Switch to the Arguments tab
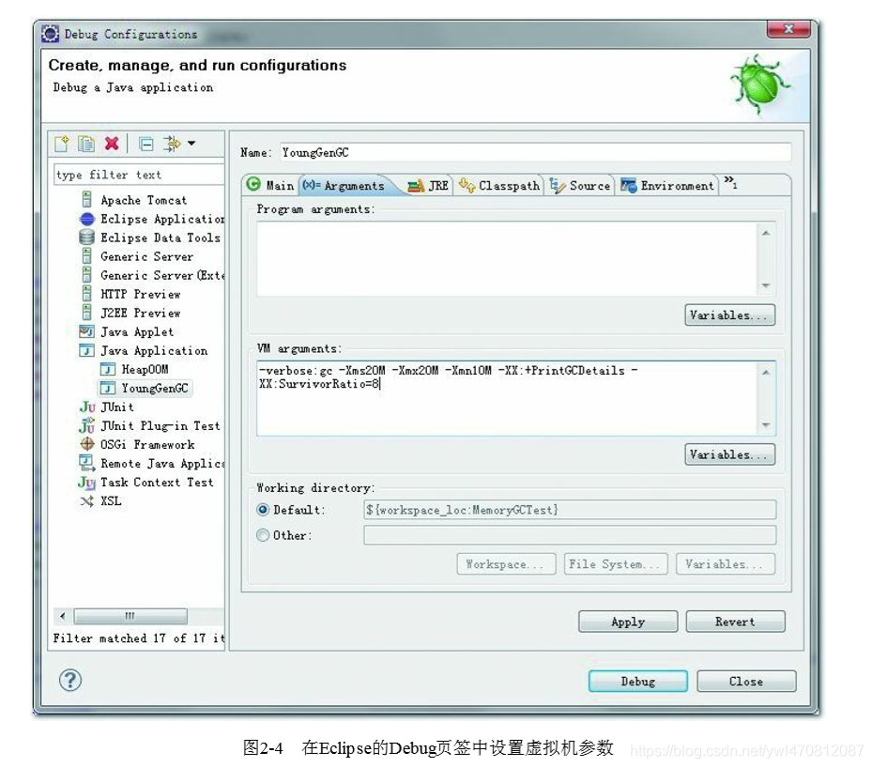873x768 pixels. coord(345,186)
